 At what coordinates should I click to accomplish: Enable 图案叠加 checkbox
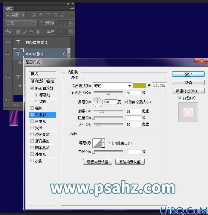coord(32,147)
